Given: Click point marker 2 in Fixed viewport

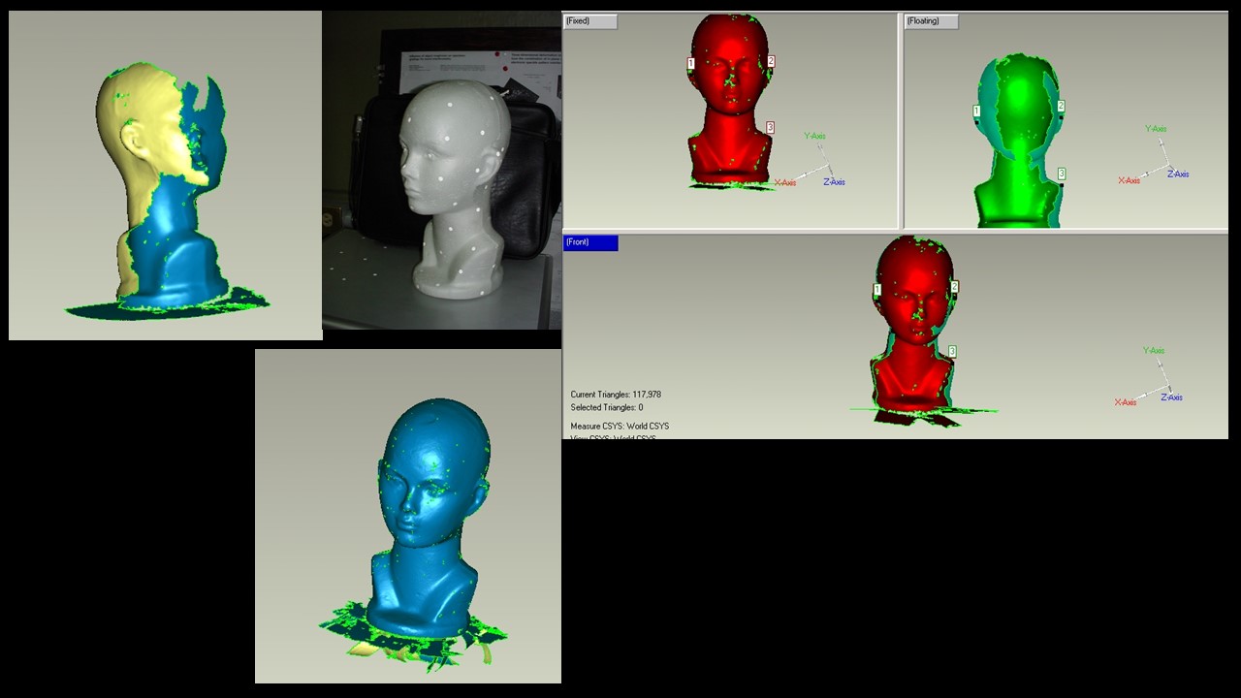Looking at the screenshot, I should 771,61.
